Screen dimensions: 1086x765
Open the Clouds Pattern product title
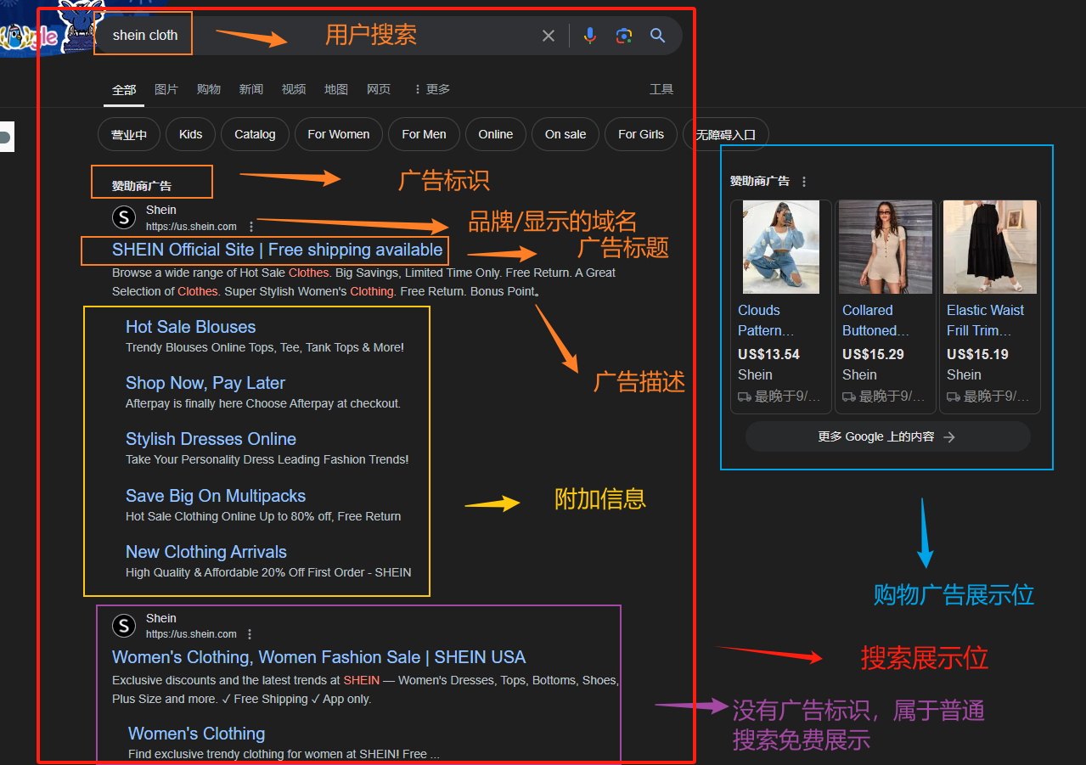766,320
